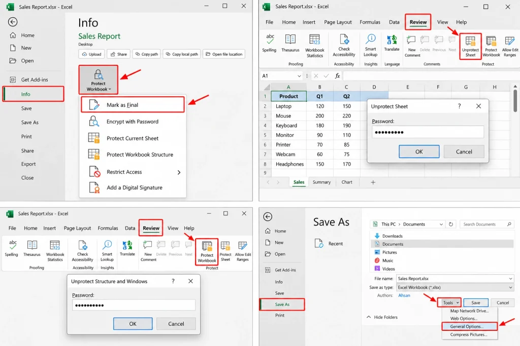The image size is (520, 346).
Task: Select Recent on the Save As screen
Action: [329, 244]
